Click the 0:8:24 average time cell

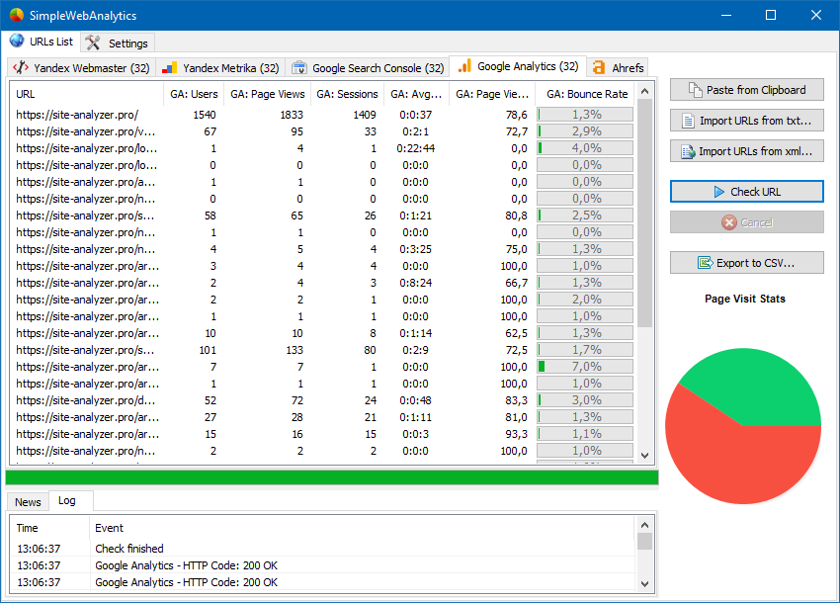(x=416, y=283)
